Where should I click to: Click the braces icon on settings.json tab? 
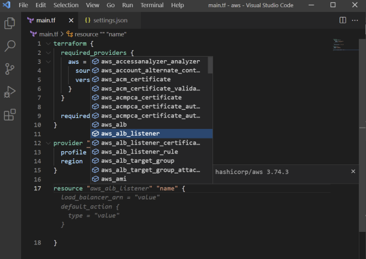(x=87, y=20)
